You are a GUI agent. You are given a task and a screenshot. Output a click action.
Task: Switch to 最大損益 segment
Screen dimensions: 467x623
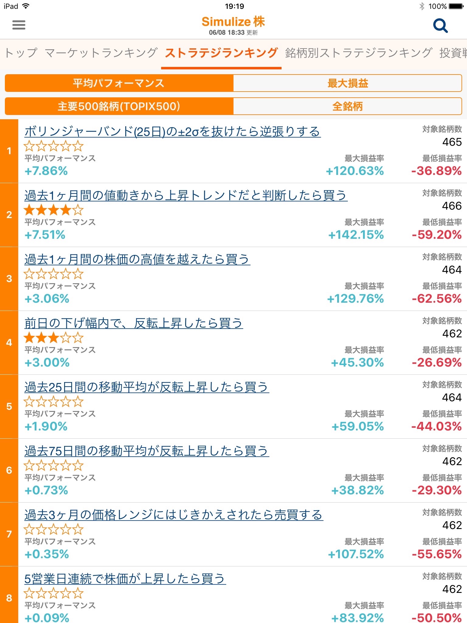click(348, 83)
